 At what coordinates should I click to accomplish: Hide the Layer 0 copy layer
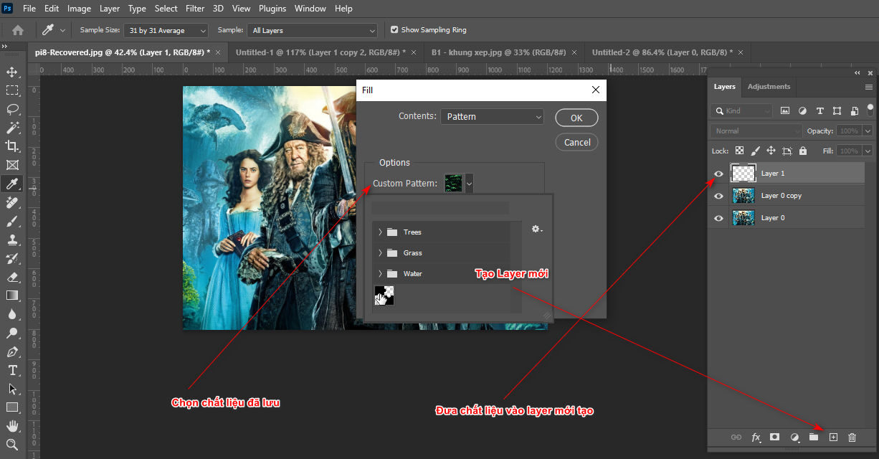click(718, 195)
